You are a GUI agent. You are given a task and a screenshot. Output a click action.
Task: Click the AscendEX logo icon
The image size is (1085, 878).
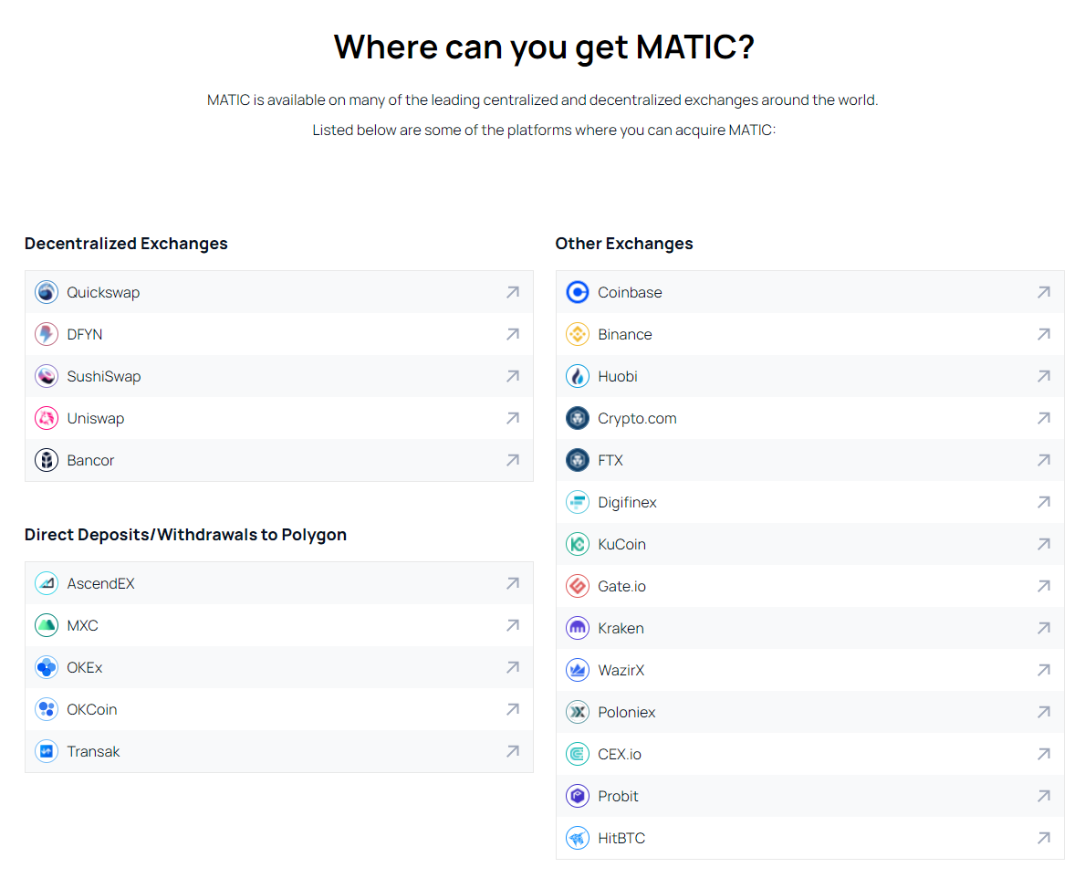point(47,584)
